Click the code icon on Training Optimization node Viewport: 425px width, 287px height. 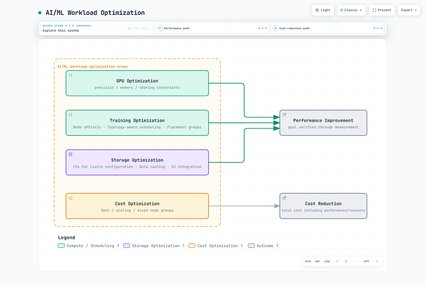[x=71, y=115]
